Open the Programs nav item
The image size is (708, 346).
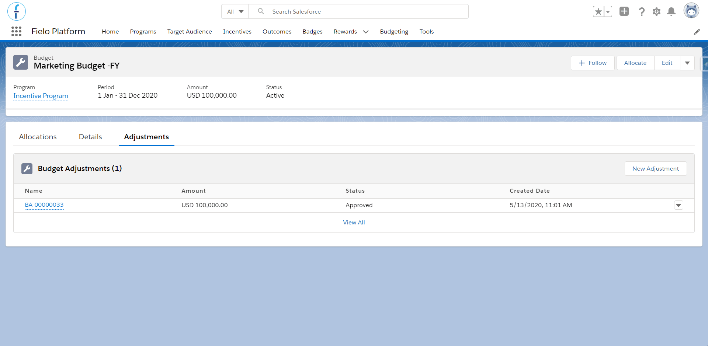[x=143, y=32]
